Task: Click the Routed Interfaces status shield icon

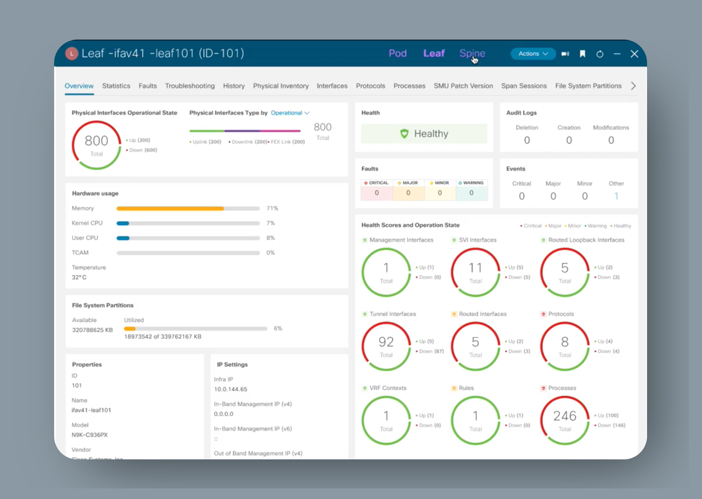Action: click(454, 314)
